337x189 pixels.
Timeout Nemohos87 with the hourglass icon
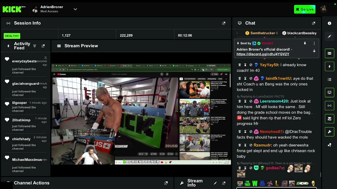245,132
